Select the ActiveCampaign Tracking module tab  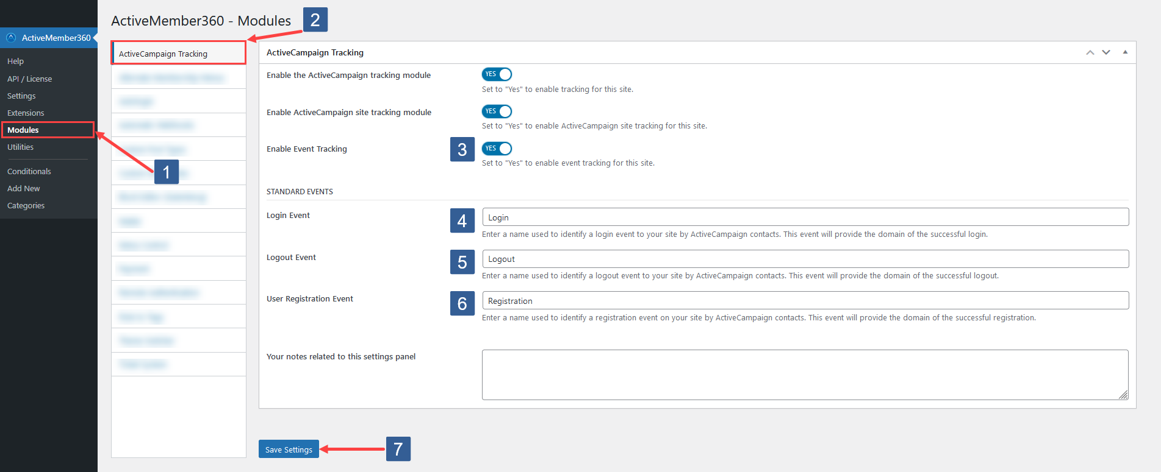179,54
